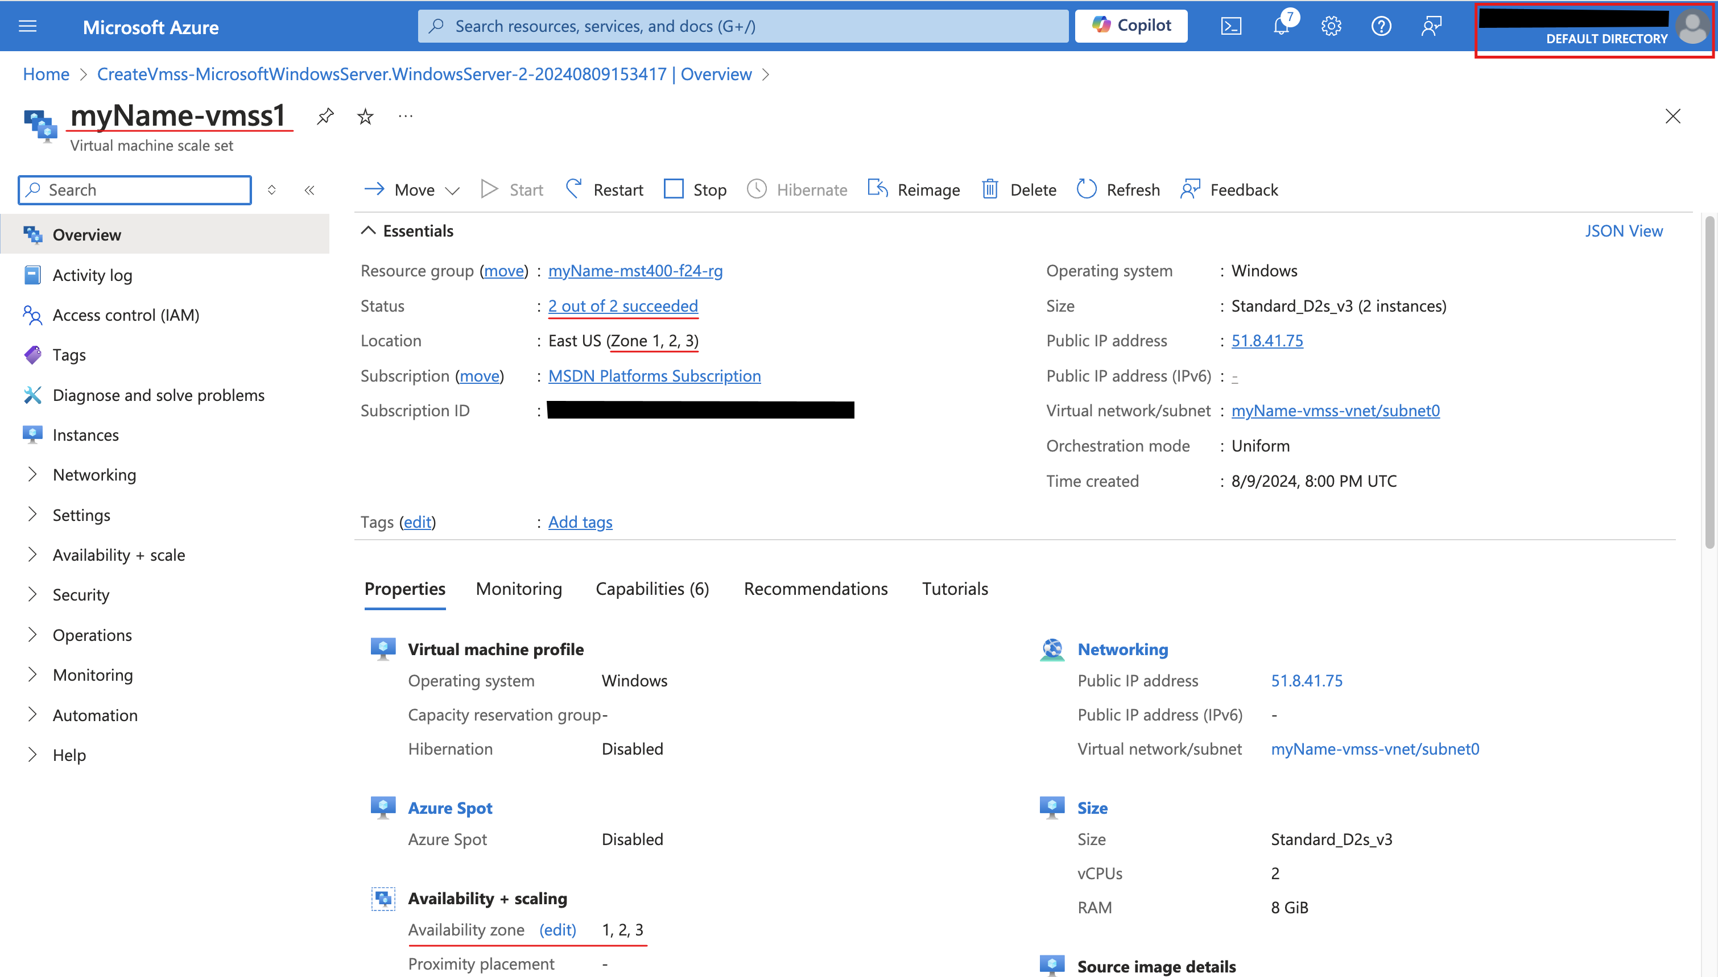
Task: Collapse the Essentials section
Action: click(407, 231)
